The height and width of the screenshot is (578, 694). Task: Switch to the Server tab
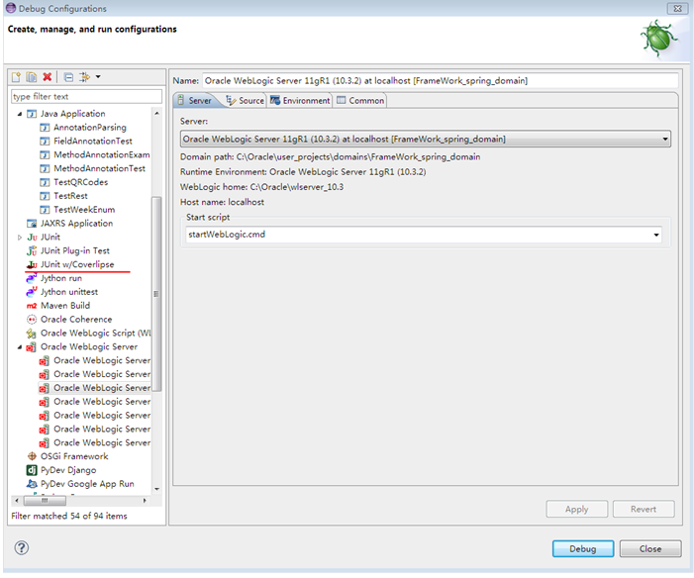pos(195,101)
